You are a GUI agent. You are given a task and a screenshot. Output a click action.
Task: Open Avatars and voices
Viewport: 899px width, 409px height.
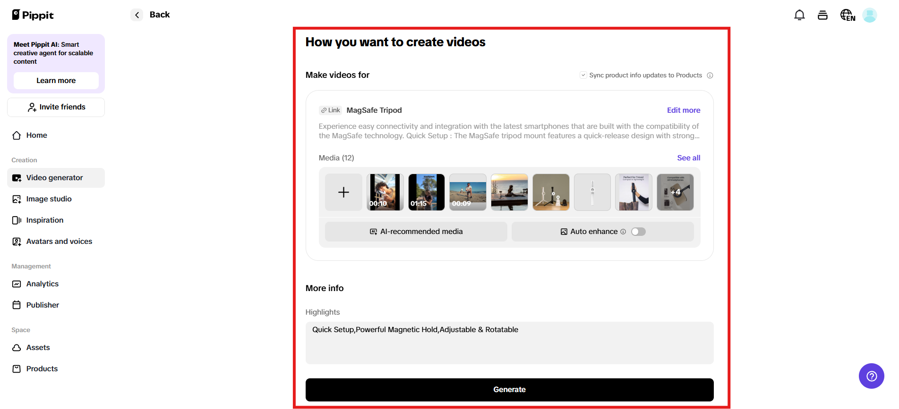click(x=56, y=242)
